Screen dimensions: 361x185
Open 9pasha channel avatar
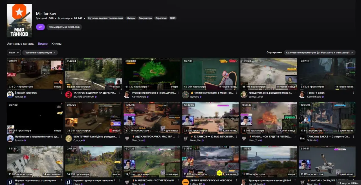point(10,138)
